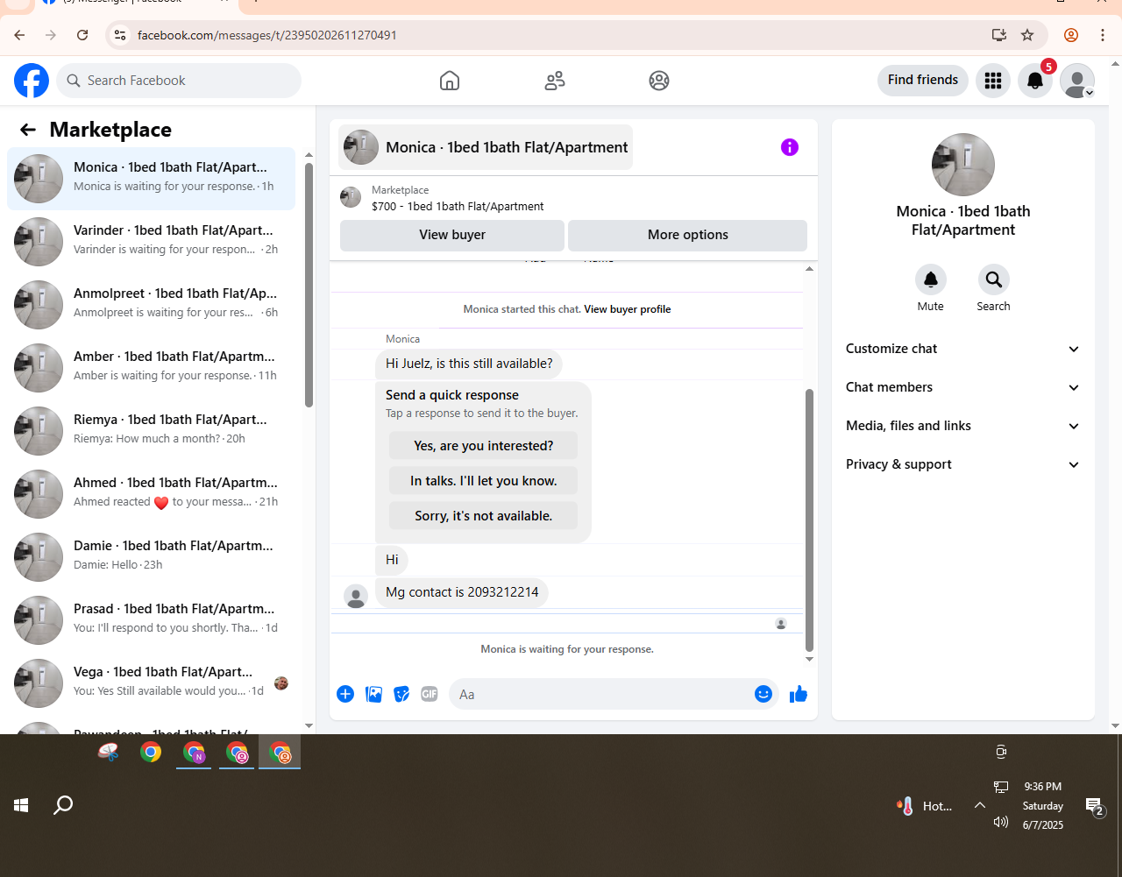
Task: Expand the Media, files and links section
Action: point(963,426)
